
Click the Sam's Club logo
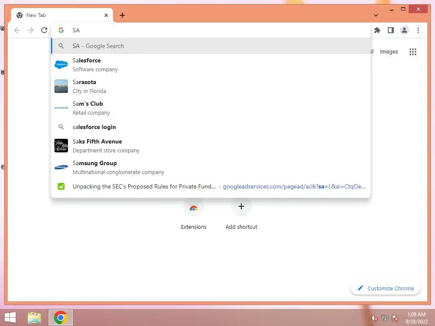[x=61, y=107]
